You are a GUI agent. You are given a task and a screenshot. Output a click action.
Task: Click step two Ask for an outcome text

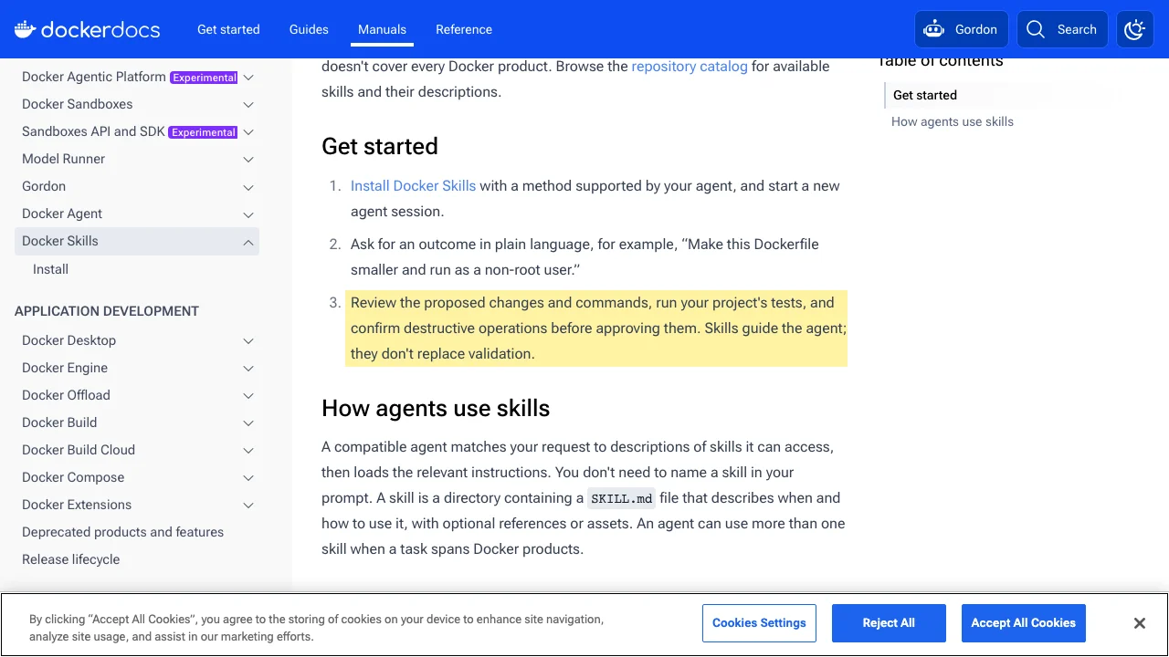point(584,257)
